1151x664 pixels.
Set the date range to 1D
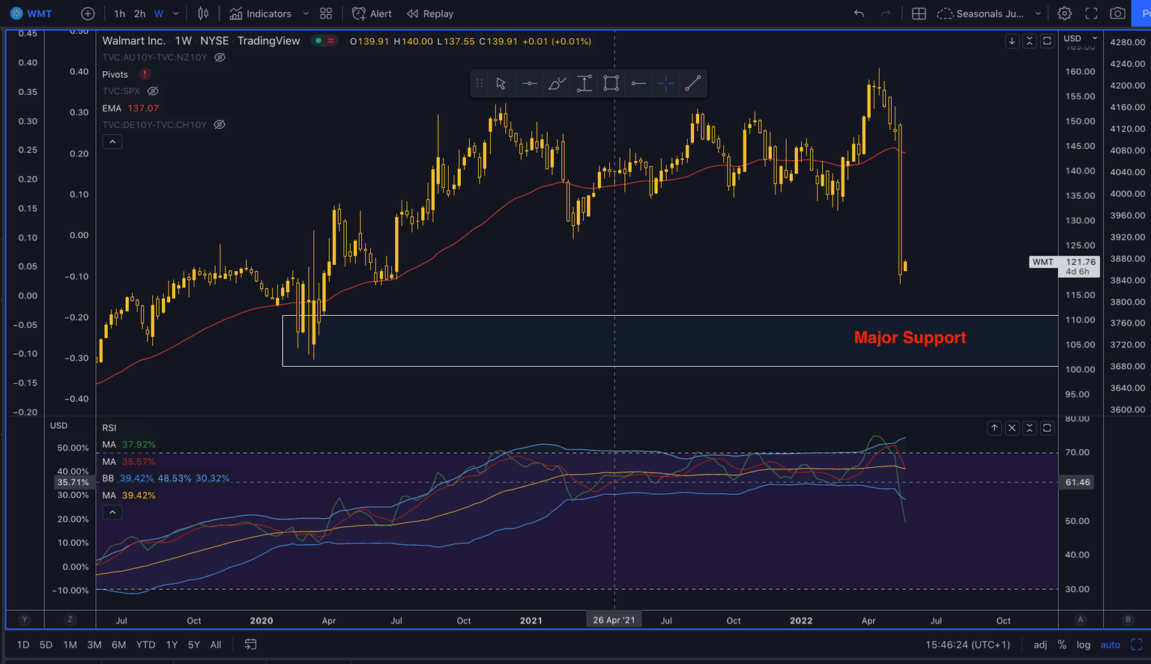click(x=23, y=645)
